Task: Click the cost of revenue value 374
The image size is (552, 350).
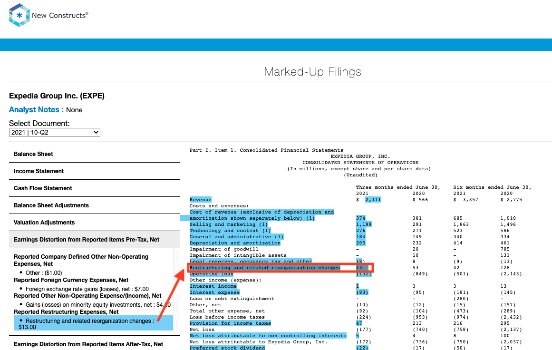Action: 360,218
